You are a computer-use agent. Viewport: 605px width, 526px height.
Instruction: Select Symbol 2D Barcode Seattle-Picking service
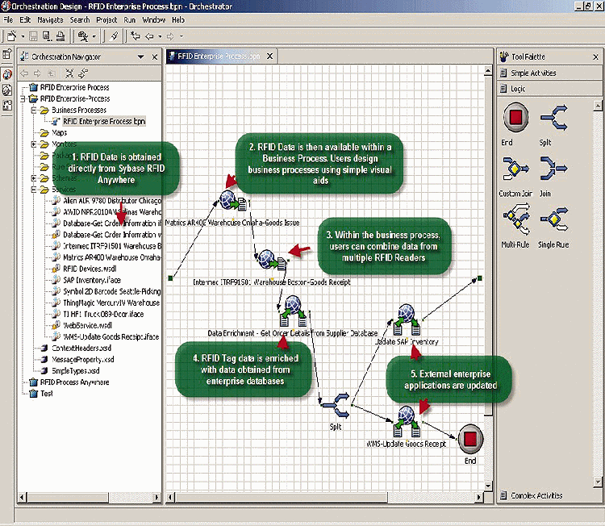tap(112, 291)
